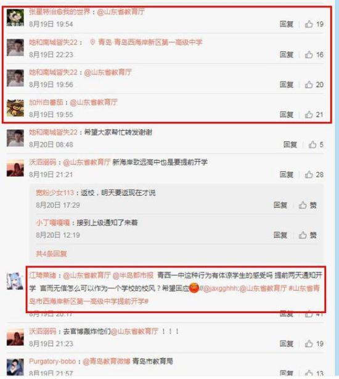
Task: Click 赞 on 小丁's 8月20日 12:19 reply
Action: tap(308, 235)
